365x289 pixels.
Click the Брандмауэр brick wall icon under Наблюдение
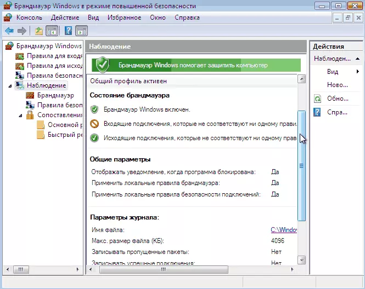point(30,95)
